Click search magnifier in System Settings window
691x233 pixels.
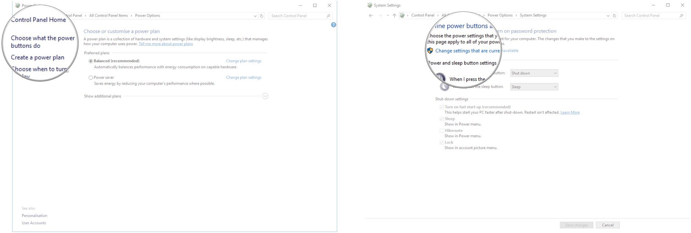click(681, 15)
